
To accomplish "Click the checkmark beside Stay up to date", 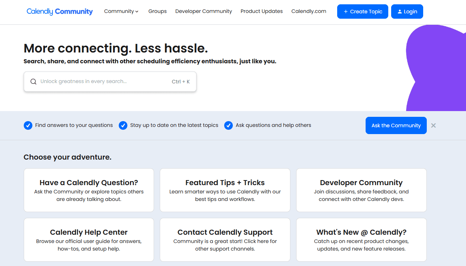I will [123, 125].
